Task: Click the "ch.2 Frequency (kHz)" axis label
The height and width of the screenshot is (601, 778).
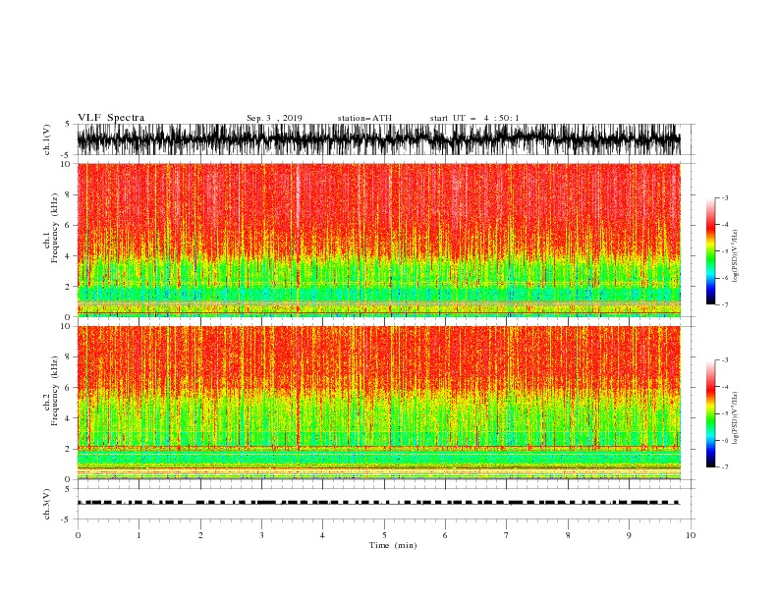Action: click(52, 391)
